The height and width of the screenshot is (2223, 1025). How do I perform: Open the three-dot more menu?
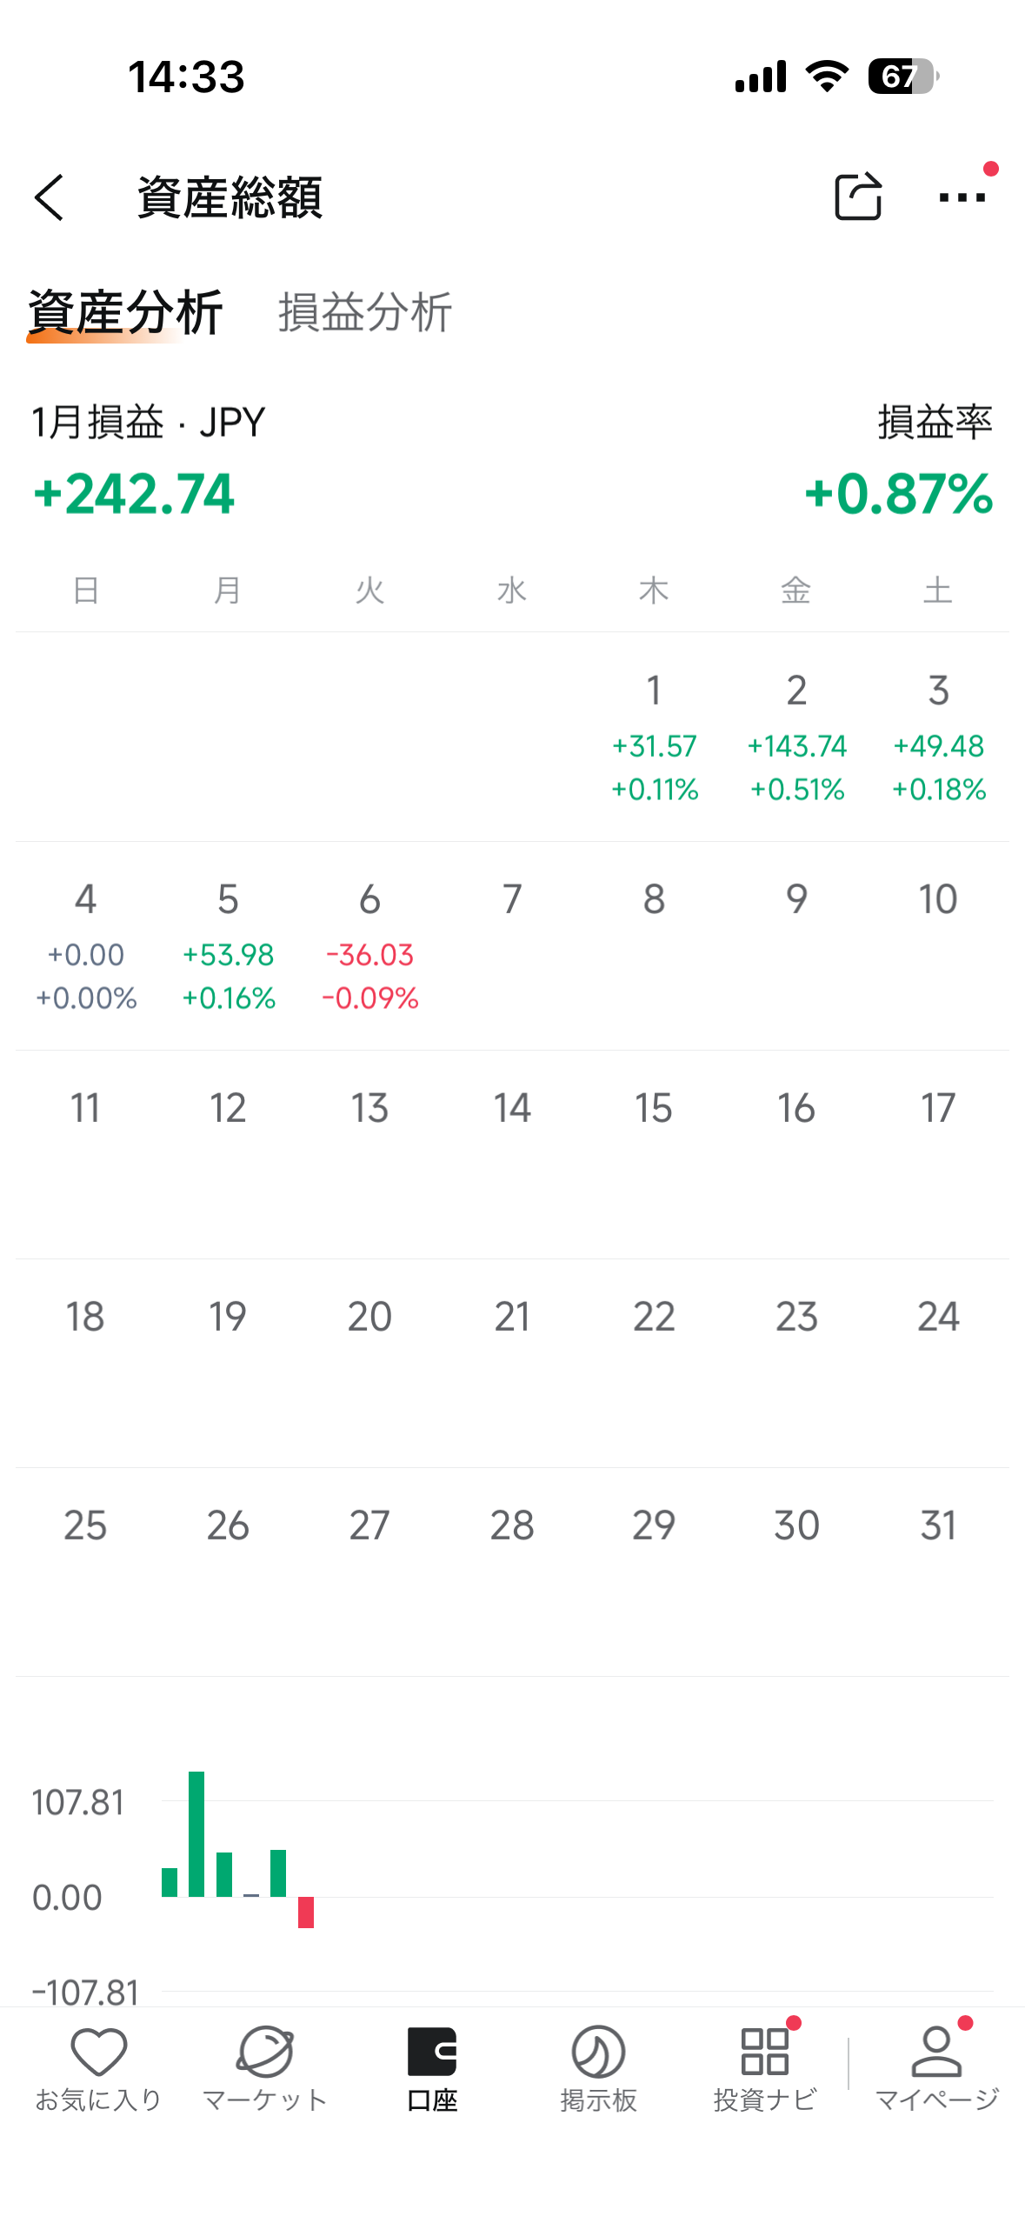[x=962, y=197]
